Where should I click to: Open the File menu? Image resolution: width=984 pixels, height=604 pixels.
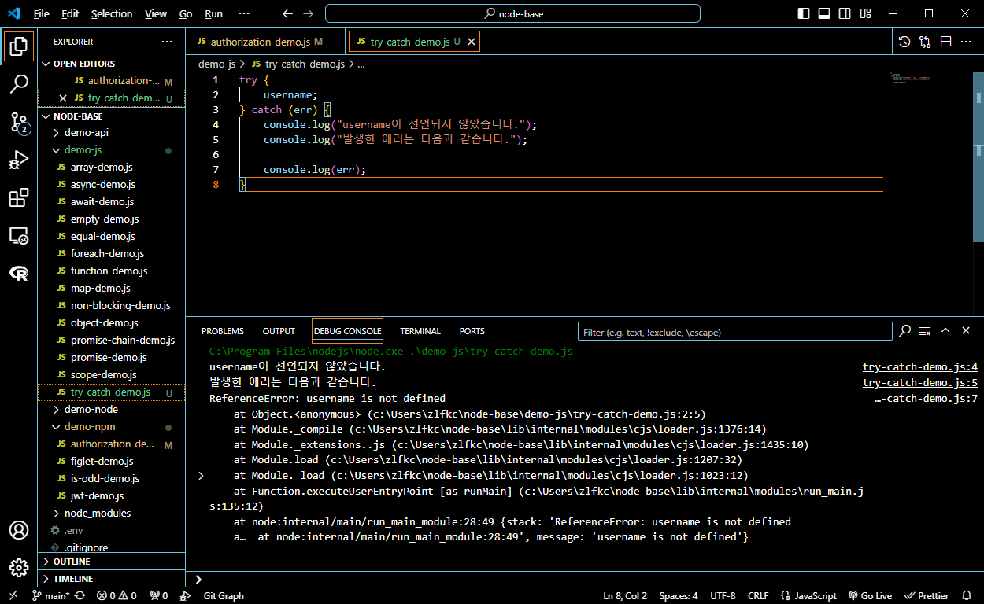click(x=41, y=13)
